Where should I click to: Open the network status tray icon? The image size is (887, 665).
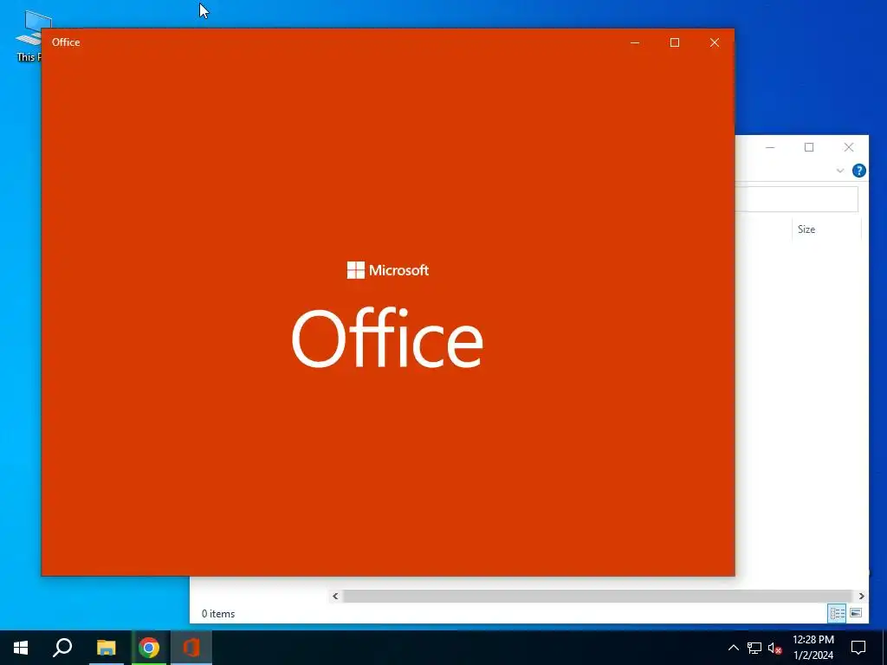pos(754,648)
